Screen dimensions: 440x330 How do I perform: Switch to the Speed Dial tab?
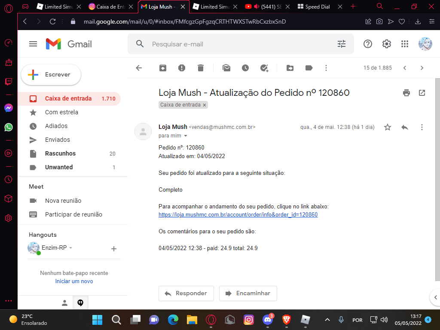tap(318, 7)
